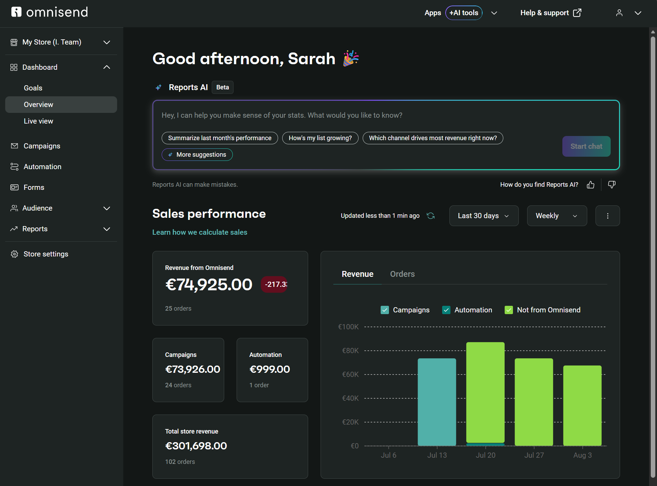Viewport: 657px width, 486px height.
Task: Refresh sales performance data
Action: [x=431, y=216]
